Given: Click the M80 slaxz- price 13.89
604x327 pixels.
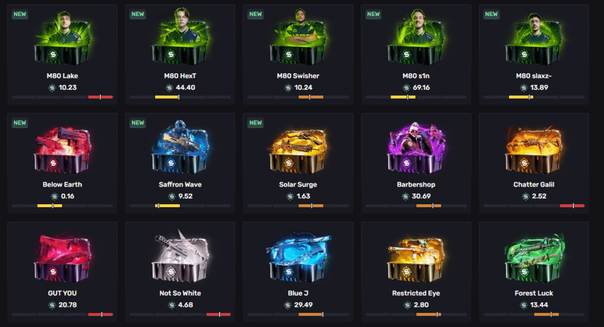Looking at the screenshot, I should 539,87.
